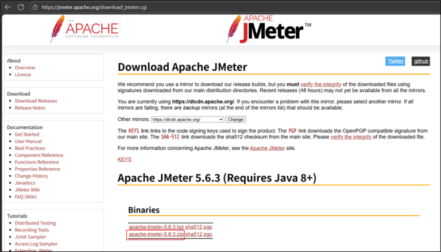Viewport: 441px width, 252px height.
Task: Focus the URL address bar
Action: 94,7
